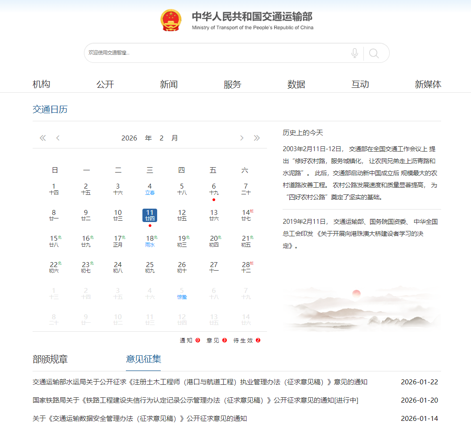Click the national emblem logo
Image resolution: width=471 pixels, height=428 pixels.
pyautogui.click(x=171, y=20)
